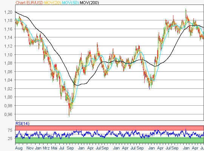Click the Mai month label on time axis

(54, 148)
